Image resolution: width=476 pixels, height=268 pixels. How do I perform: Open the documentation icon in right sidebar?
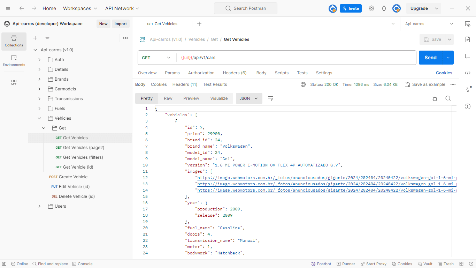(468, 39)
